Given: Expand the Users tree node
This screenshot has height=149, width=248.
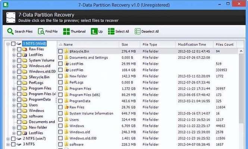Looking at the screenshot, I should 14,105.
